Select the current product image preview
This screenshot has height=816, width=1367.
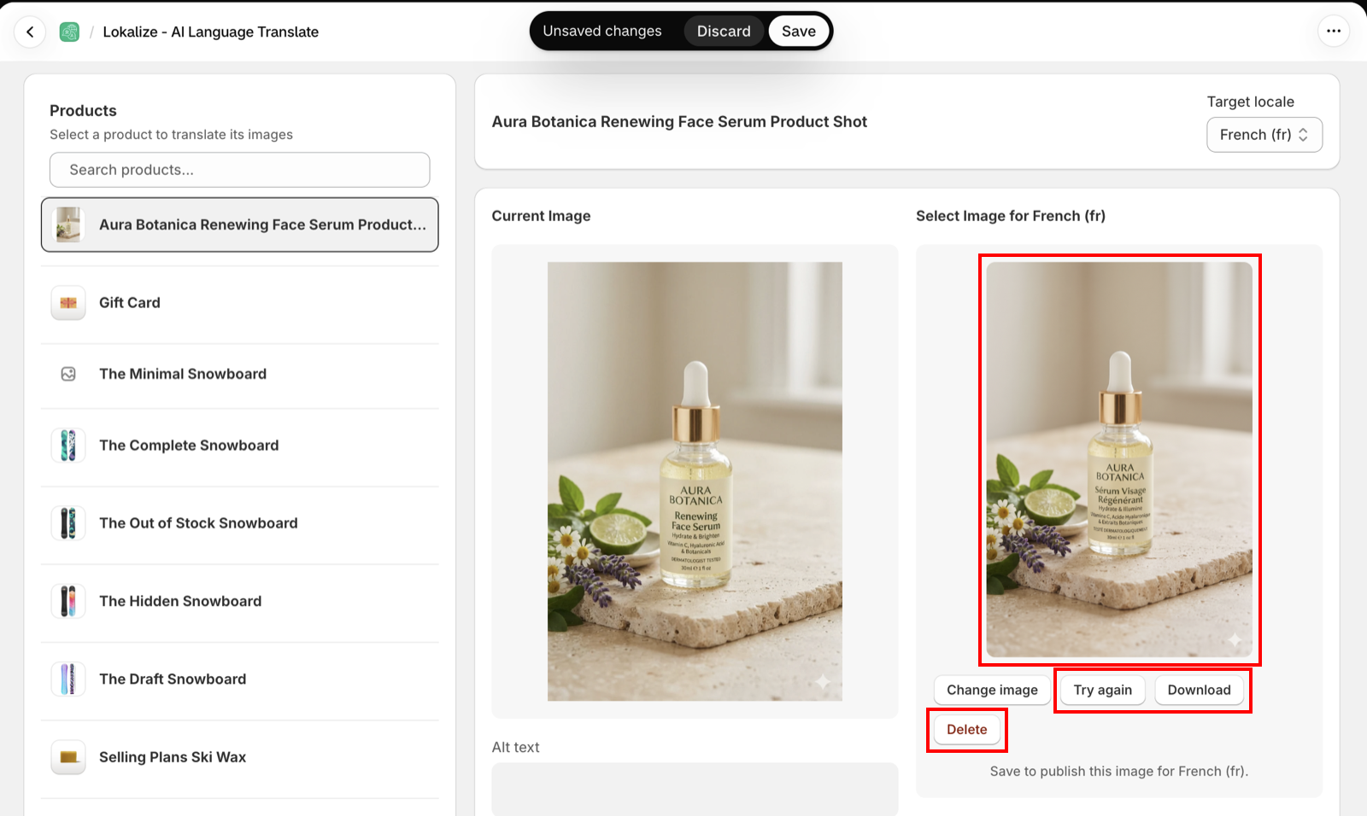[695, 481]
